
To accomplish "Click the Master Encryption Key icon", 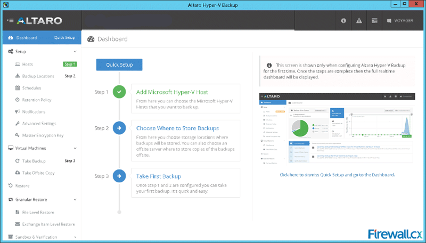I will click(18, 135).
